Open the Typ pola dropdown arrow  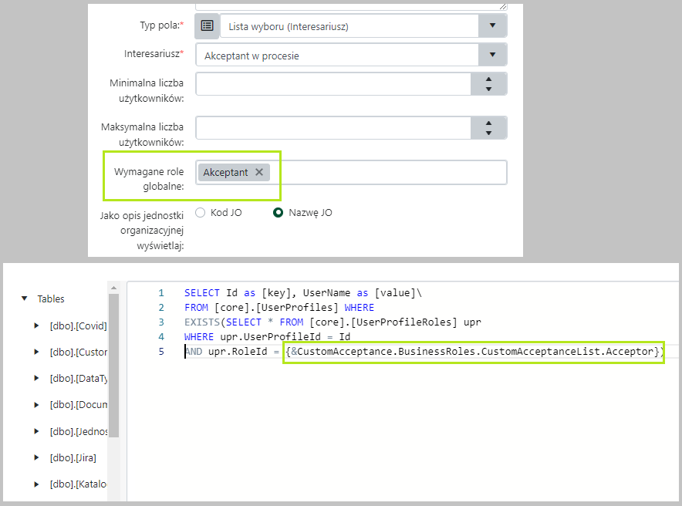point(492,26)
